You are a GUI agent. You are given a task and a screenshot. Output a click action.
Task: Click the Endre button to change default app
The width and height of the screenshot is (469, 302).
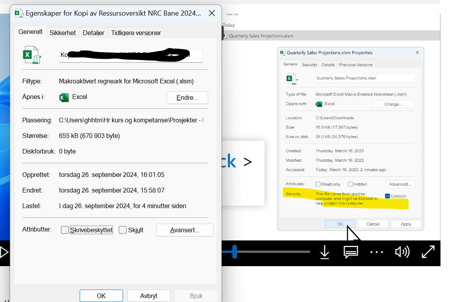click(187, 97)
